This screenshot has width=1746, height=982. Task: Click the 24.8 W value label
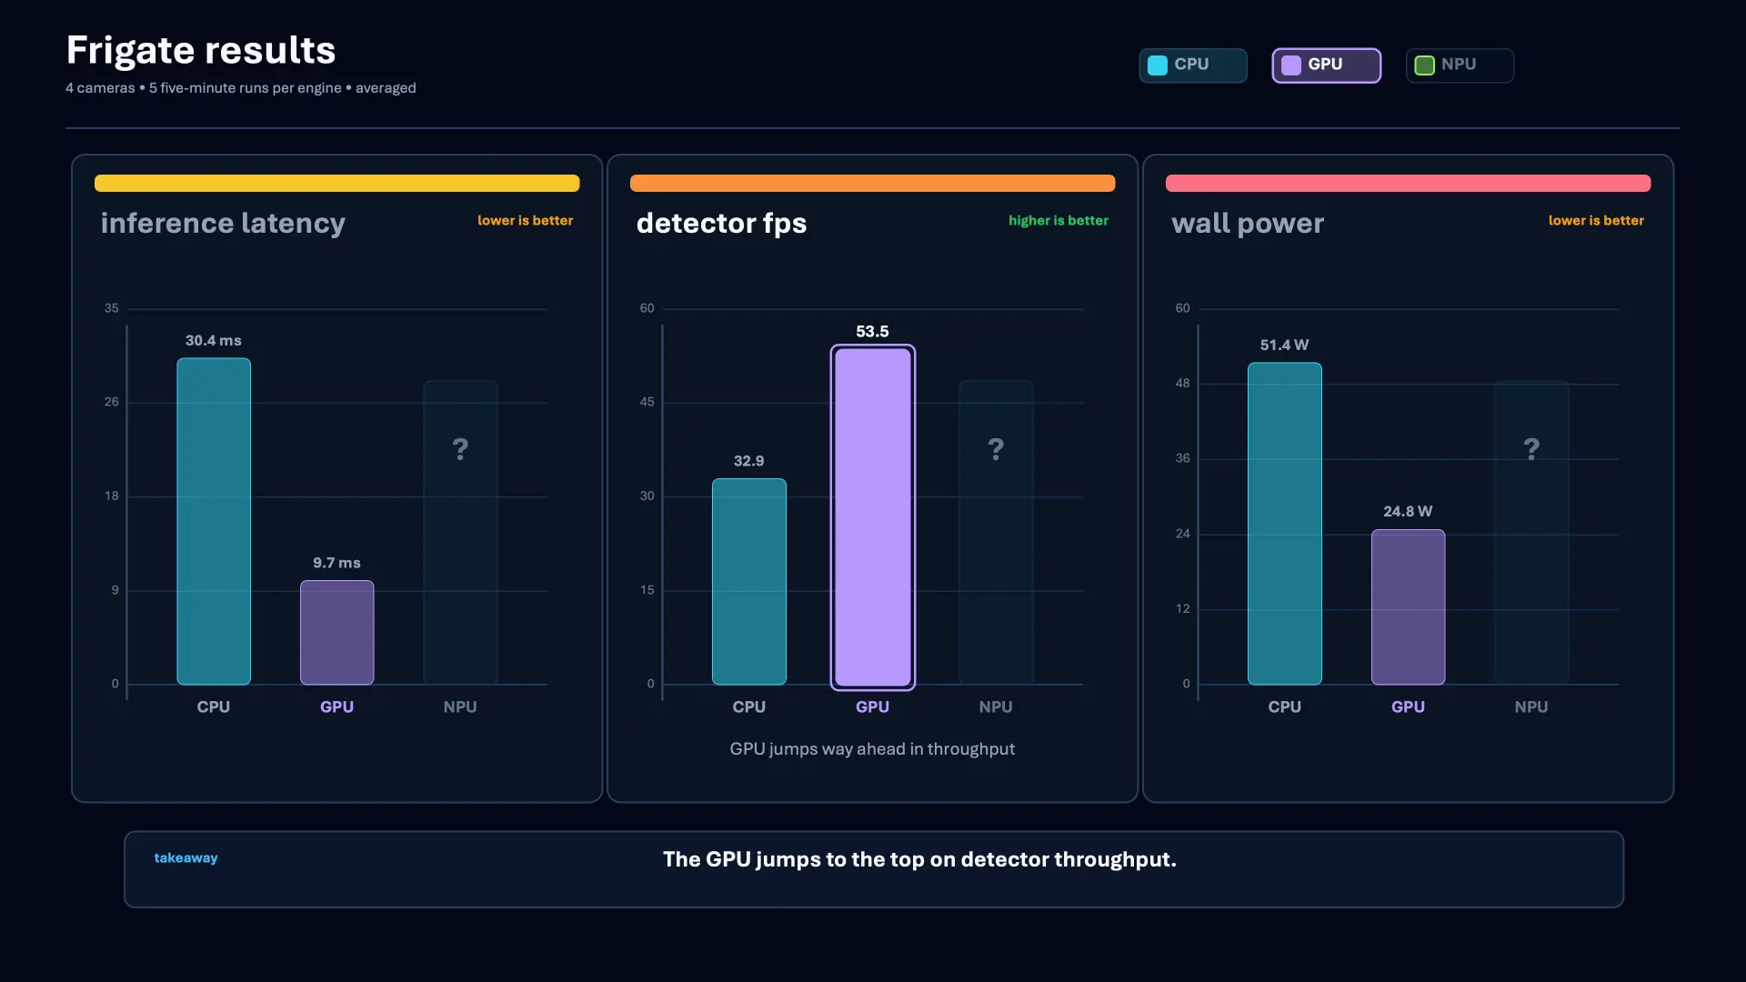coord(1408,511)
